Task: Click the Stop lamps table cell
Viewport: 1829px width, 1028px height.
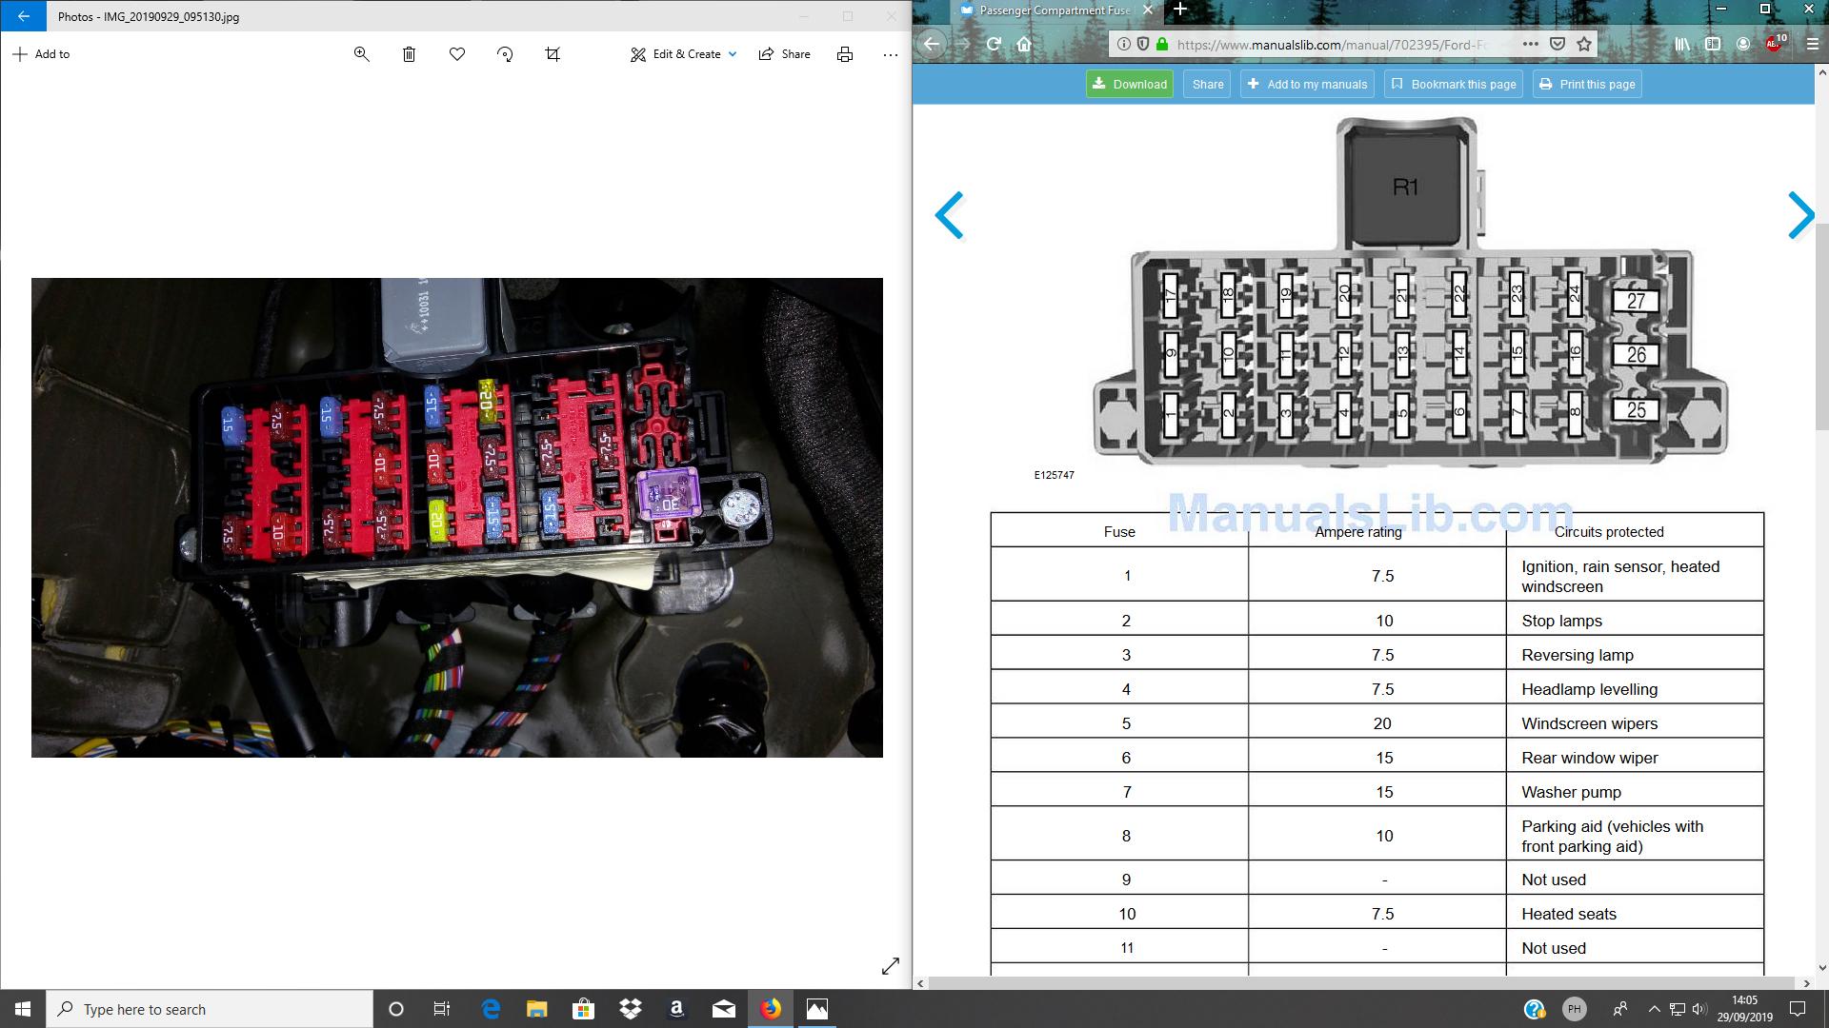Action: coord(1635,621)
